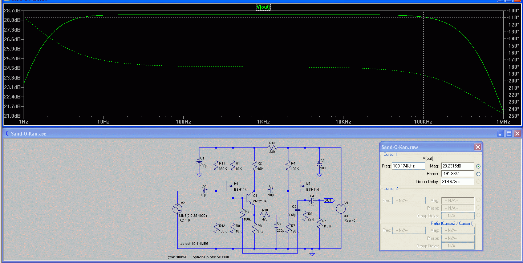Click the .options plotwinsize=0 directive
The image size is (523, 263).
pyautogui.click(x=210, y=257)
